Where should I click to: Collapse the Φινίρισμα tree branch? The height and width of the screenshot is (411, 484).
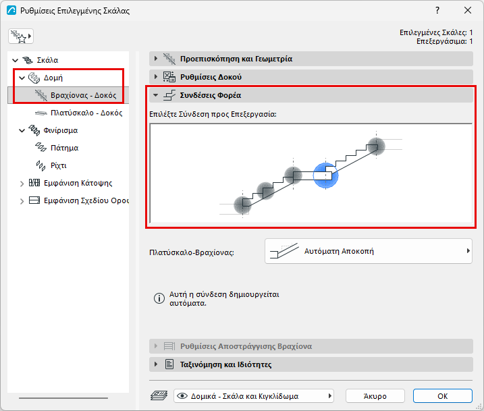tap(22, 130)
